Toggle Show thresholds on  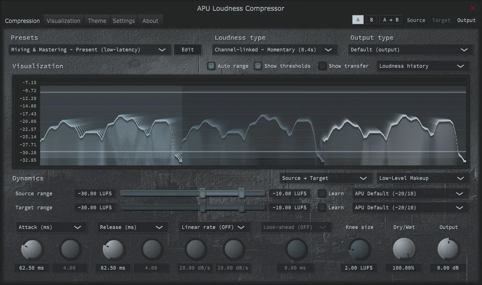tap(258, 66)
